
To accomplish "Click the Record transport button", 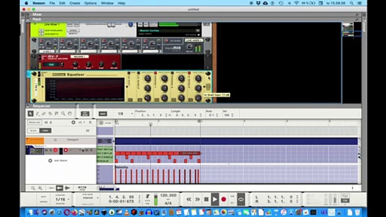I will tap(223, 199).
